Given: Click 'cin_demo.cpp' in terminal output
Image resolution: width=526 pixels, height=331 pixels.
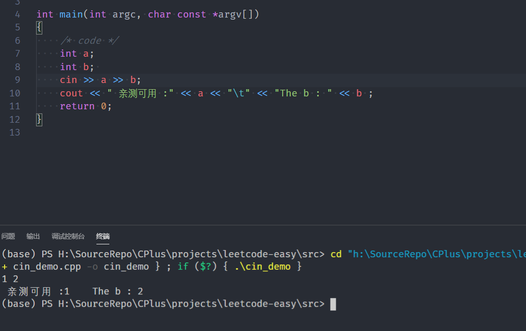Looking at the screenshot, I should pyautogui.click(x=47, y=267).
